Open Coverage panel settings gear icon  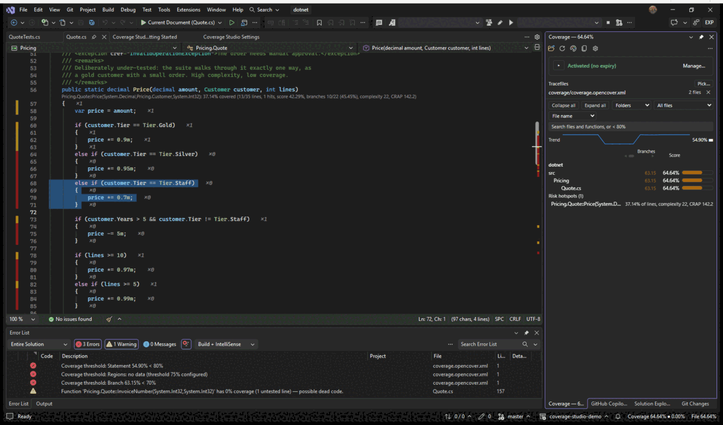(595, 48)
